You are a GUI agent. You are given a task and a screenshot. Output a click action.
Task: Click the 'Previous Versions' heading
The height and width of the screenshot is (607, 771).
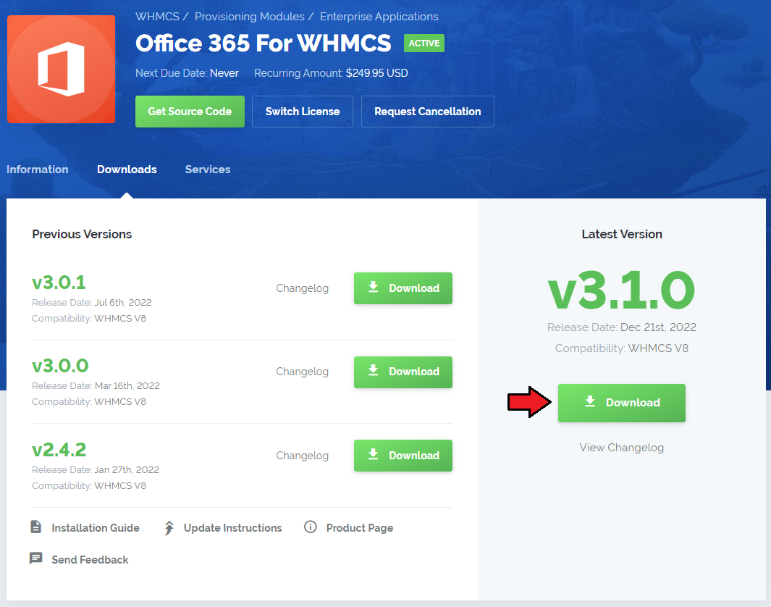pos(82,234)
